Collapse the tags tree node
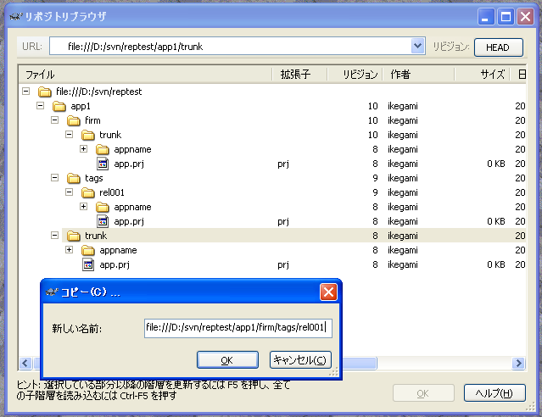The image size is (542, 417). [54, 178]
